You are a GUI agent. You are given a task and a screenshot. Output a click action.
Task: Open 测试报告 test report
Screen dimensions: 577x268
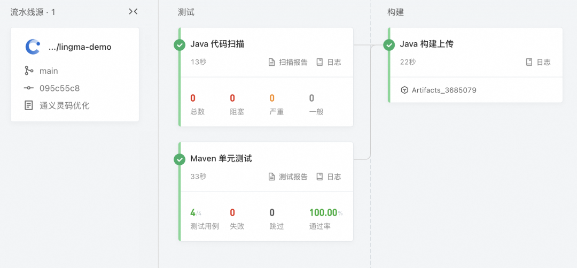[x=288, y=177]
